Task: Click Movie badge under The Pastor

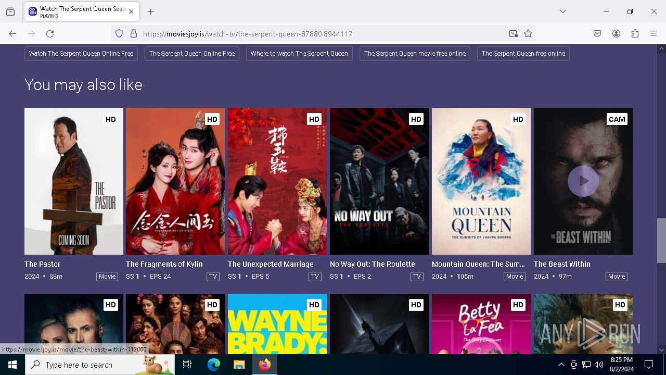Action: click(x=107, y=277)
